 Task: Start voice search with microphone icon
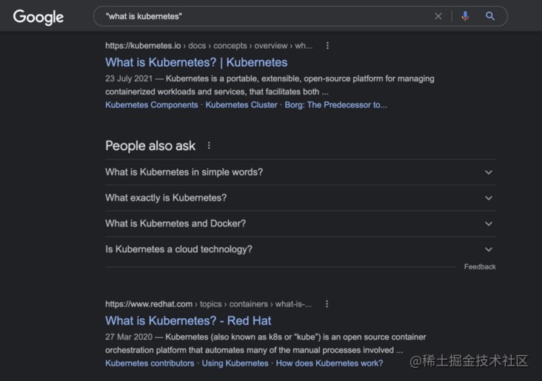coord(465,16)
